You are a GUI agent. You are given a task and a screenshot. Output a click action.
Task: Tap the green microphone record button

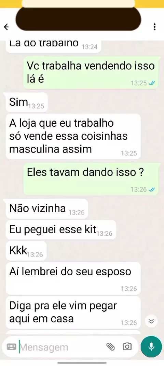tap(151, 347)
